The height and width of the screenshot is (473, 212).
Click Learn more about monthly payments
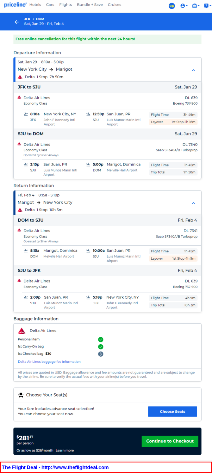[x=65, y=450]
